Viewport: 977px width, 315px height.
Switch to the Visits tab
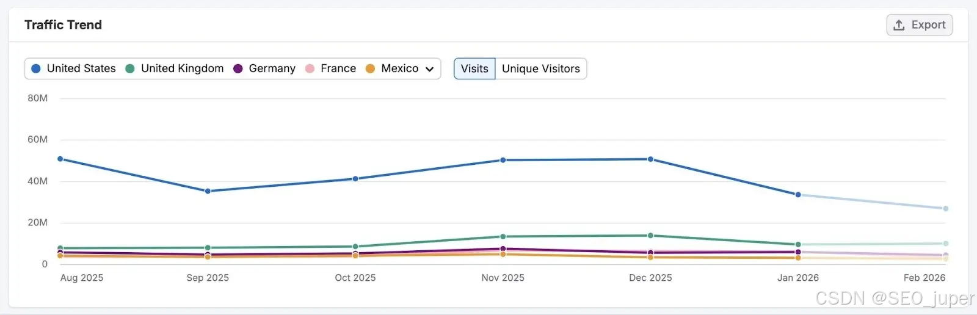tap(474, 68)
